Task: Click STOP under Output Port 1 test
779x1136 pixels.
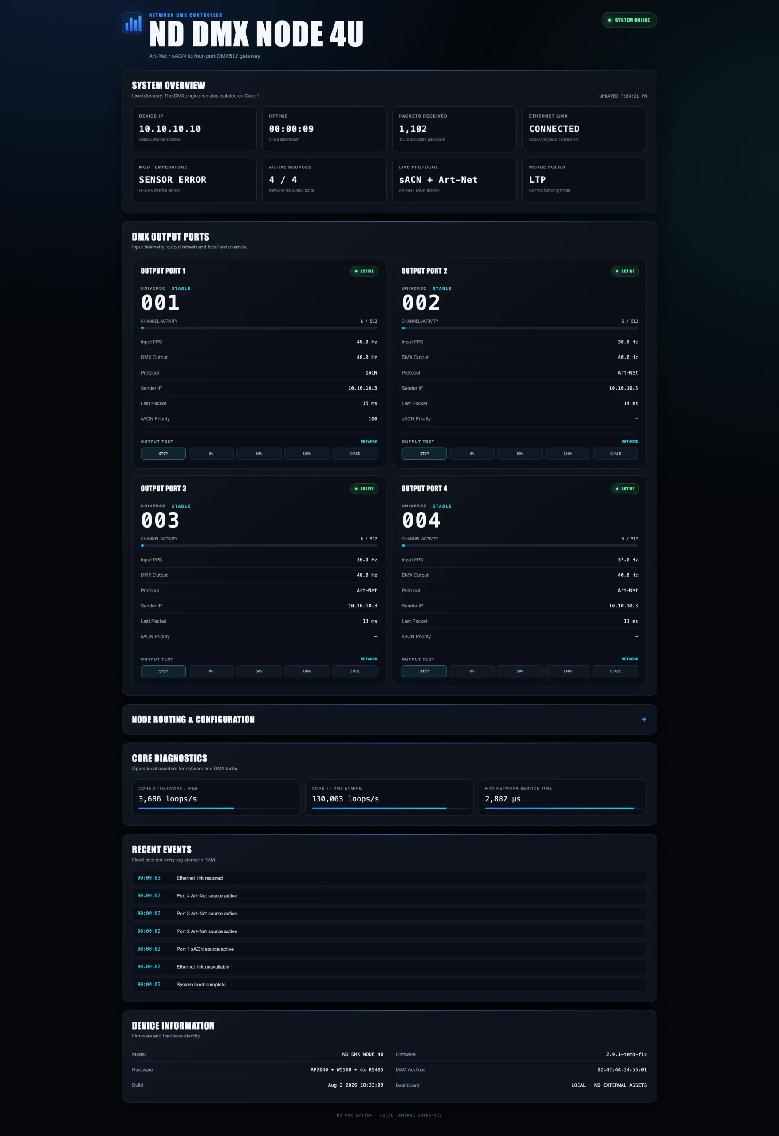Action: click(x=163, y=454)
